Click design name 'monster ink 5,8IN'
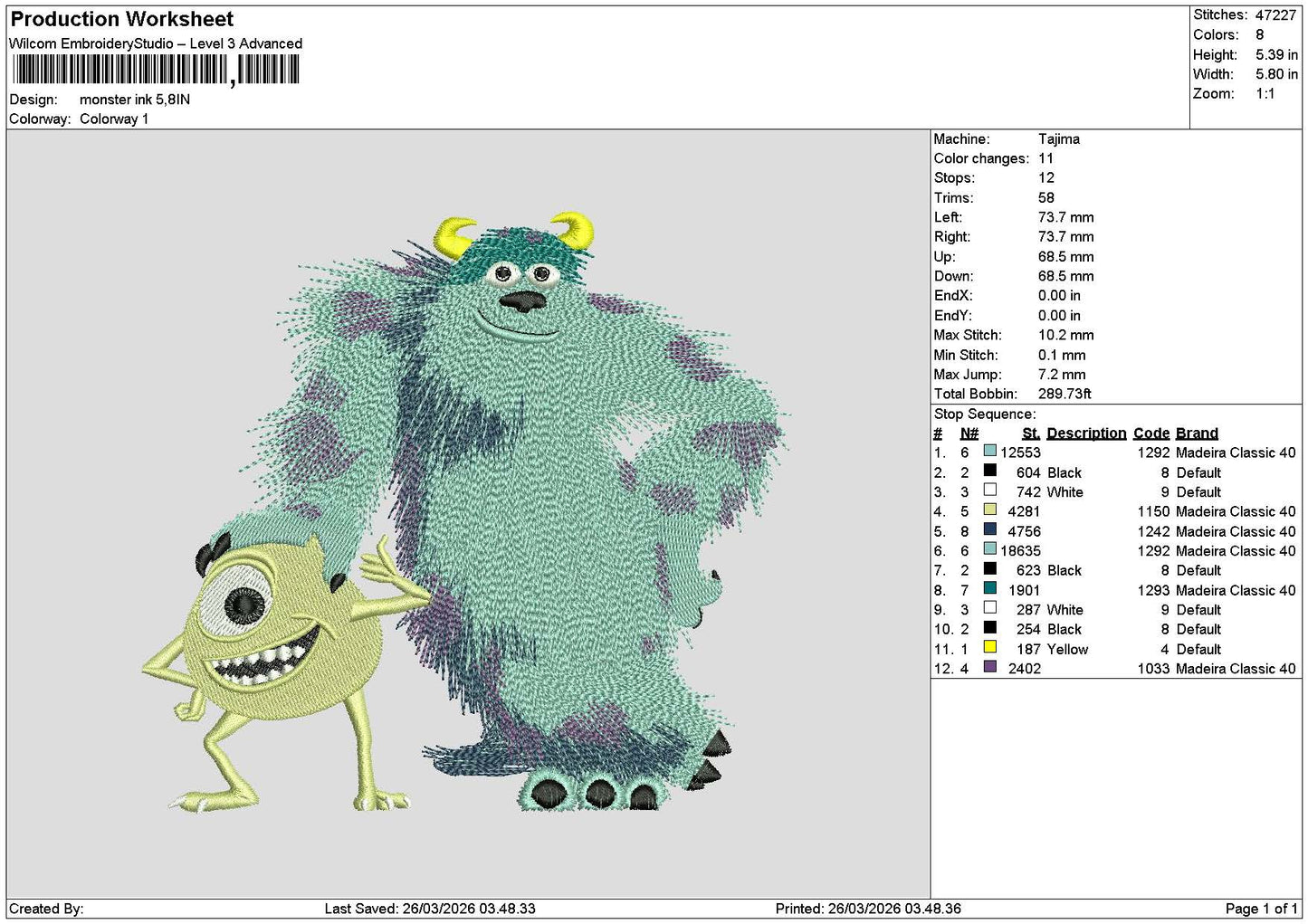This screenshot has height=924, width=1308. pyautogui.click(x=135, y=100)
